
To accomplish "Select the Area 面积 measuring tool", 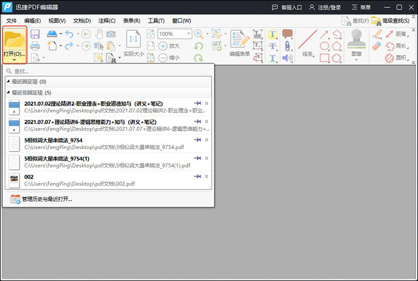I will tap(397, 58).
